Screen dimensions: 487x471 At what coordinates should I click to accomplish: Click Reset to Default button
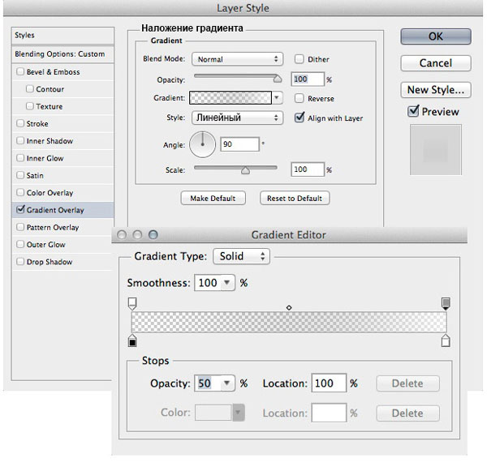[x=295, y=198]
